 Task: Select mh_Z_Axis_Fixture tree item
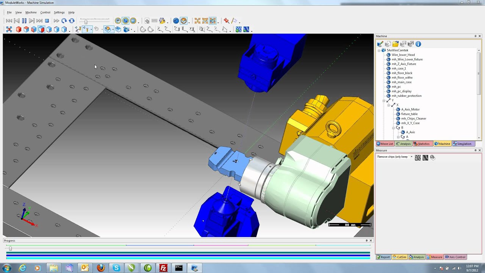click(x=404, y=64)
